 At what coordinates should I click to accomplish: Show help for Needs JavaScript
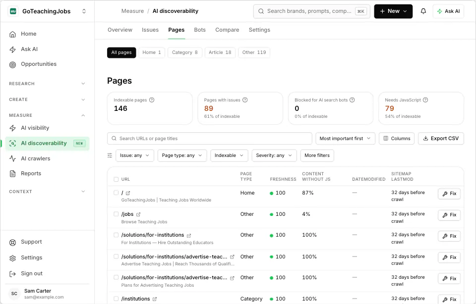tap(425, 100)
